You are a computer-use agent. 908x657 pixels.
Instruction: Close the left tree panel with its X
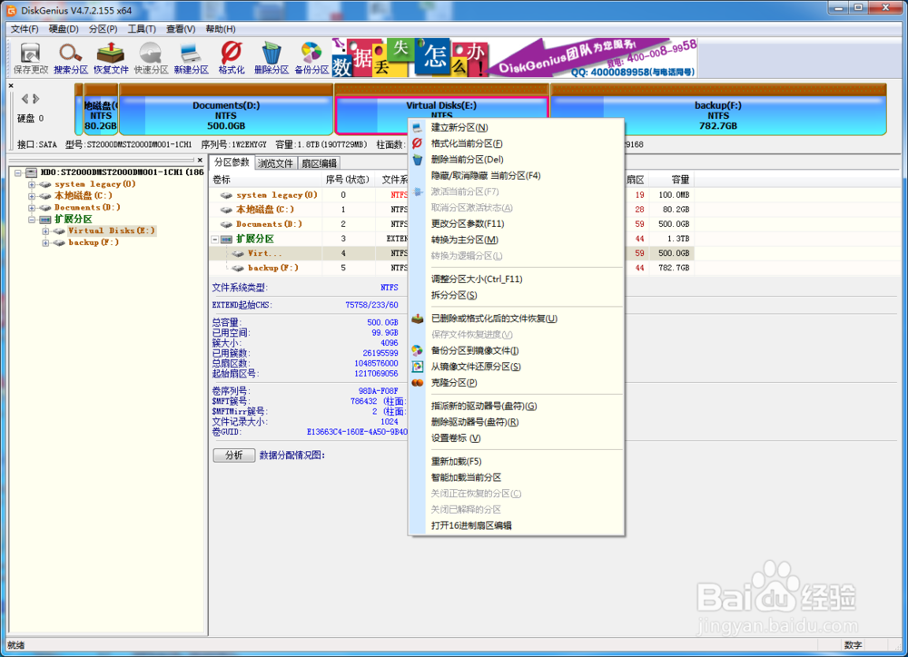point(200,161)
